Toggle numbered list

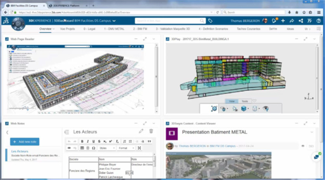tap(124, 141)
